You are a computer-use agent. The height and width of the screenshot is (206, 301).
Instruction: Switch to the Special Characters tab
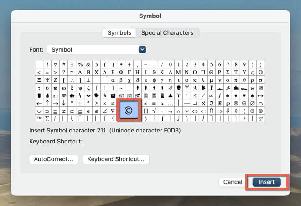(167, 33)
